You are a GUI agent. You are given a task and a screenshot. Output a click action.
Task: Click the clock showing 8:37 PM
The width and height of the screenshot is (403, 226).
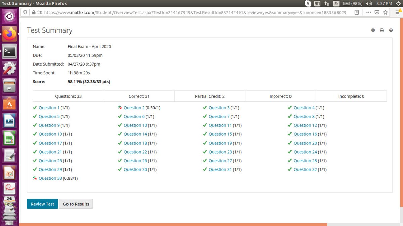tap(384, 4)
